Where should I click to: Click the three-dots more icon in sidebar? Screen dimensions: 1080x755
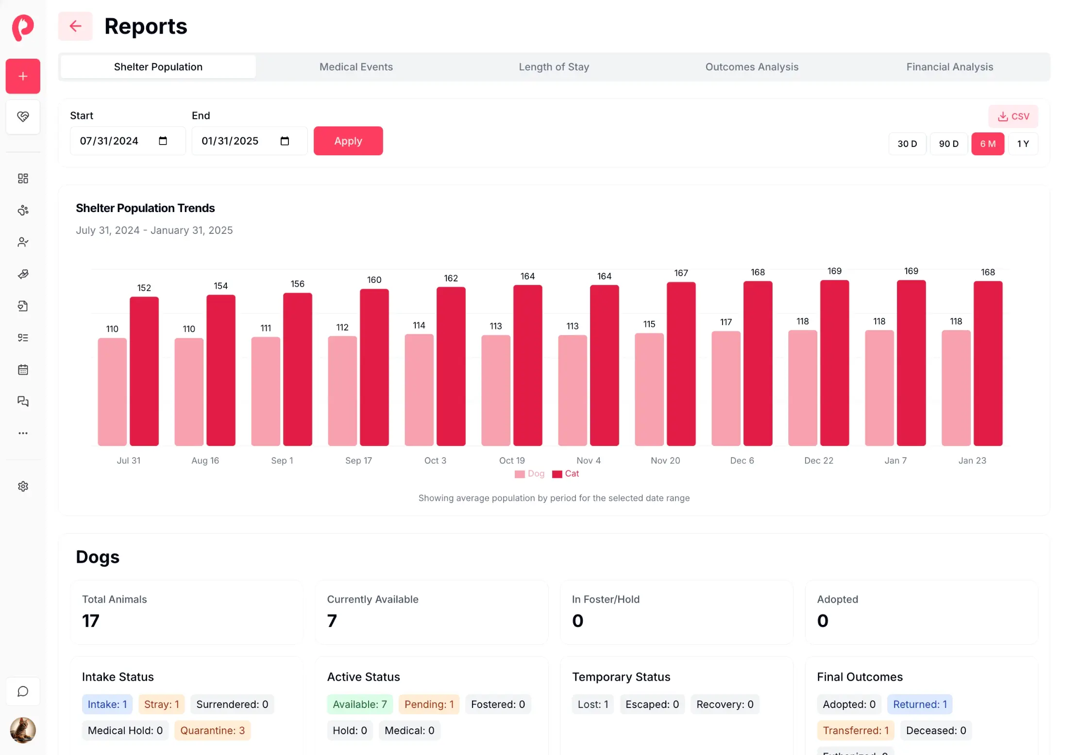point(23,433)
